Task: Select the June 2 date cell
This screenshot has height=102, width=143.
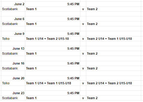Action: pos(13,4)
